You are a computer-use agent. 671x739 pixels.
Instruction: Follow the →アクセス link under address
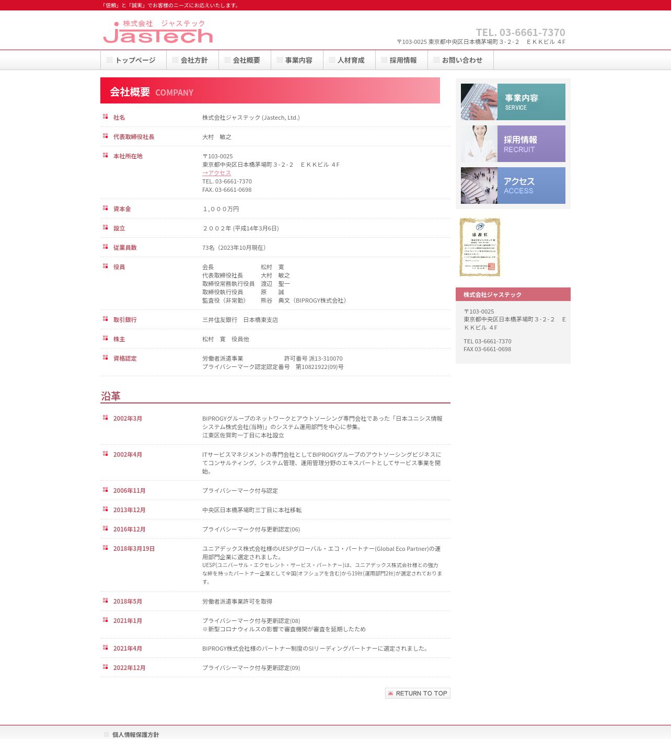(x=216, y=173)
